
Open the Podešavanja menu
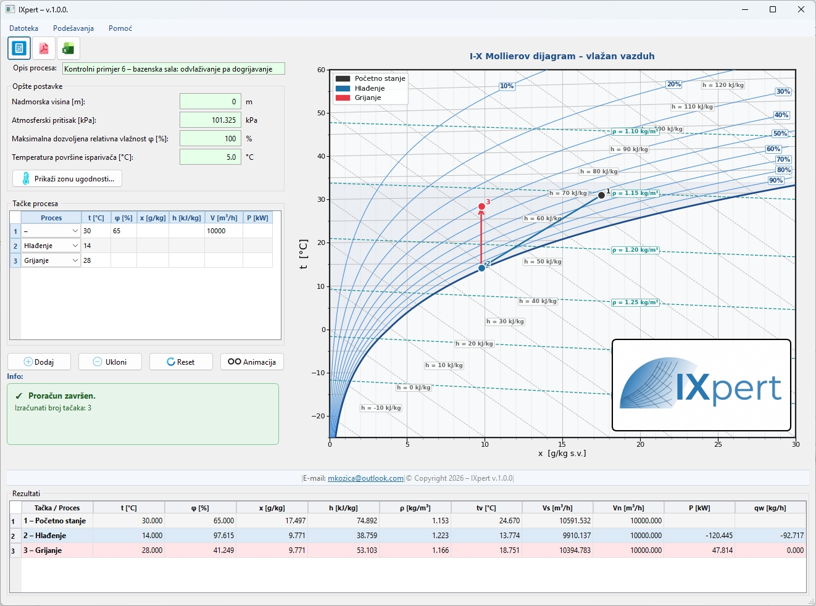point(73,28)
